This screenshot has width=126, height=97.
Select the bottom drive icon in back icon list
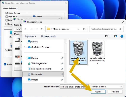(17, 64)
